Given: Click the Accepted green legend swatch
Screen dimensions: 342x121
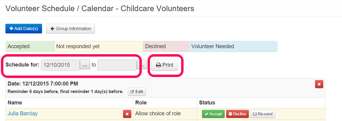Looking at the screenshot, I should point(30,46).
